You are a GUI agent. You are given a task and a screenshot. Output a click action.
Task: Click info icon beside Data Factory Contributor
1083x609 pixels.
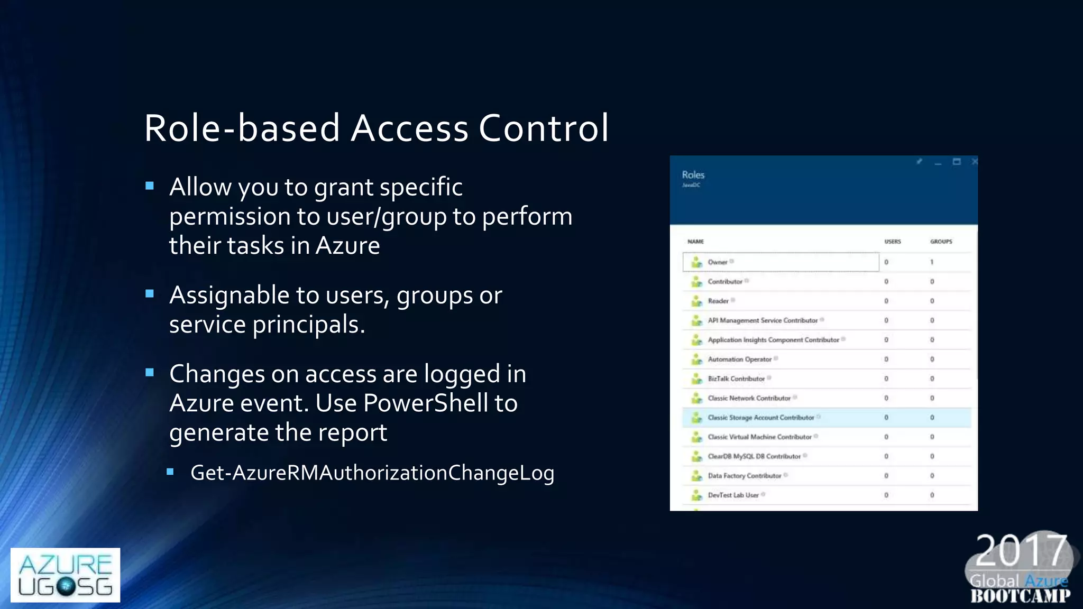(x=786, y=475)
